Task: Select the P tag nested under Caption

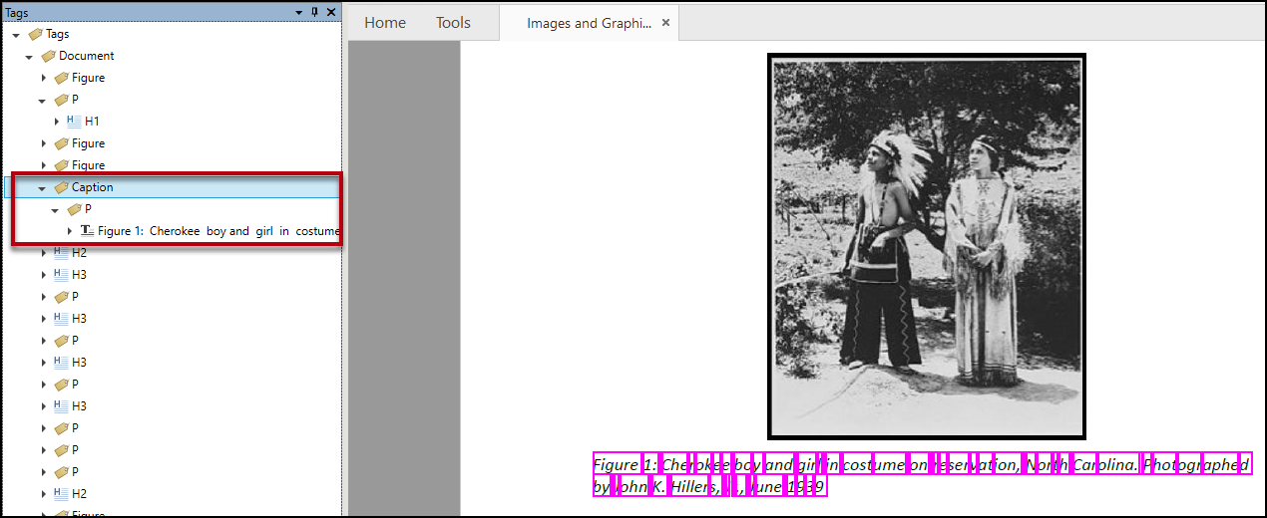Action: [x=88, y=209]
